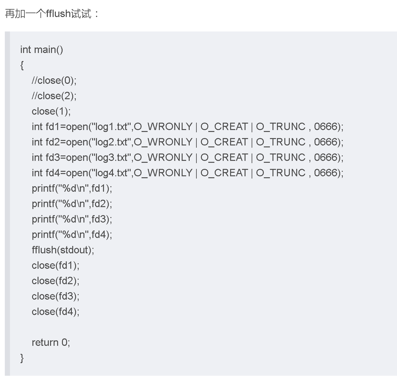Click the 'fflush(stdout);' line
The height and width of the screenshot is (376, 397).
(x=63, y=250)
